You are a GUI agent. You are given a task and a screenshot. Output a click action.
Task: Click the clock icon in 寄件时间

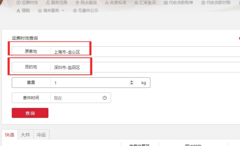coord(104,98)
